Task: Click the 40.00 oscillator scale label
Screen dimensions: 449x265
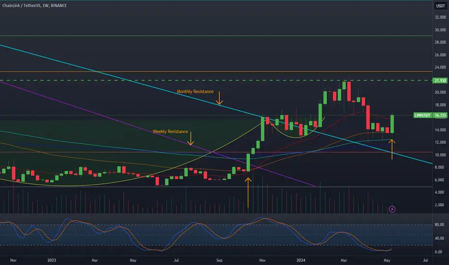Action: click(x=439, y=238)
